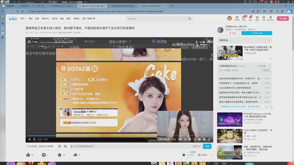Open 收藏 favorites icon in header
The image size is (294, 165).
point(257,18)
